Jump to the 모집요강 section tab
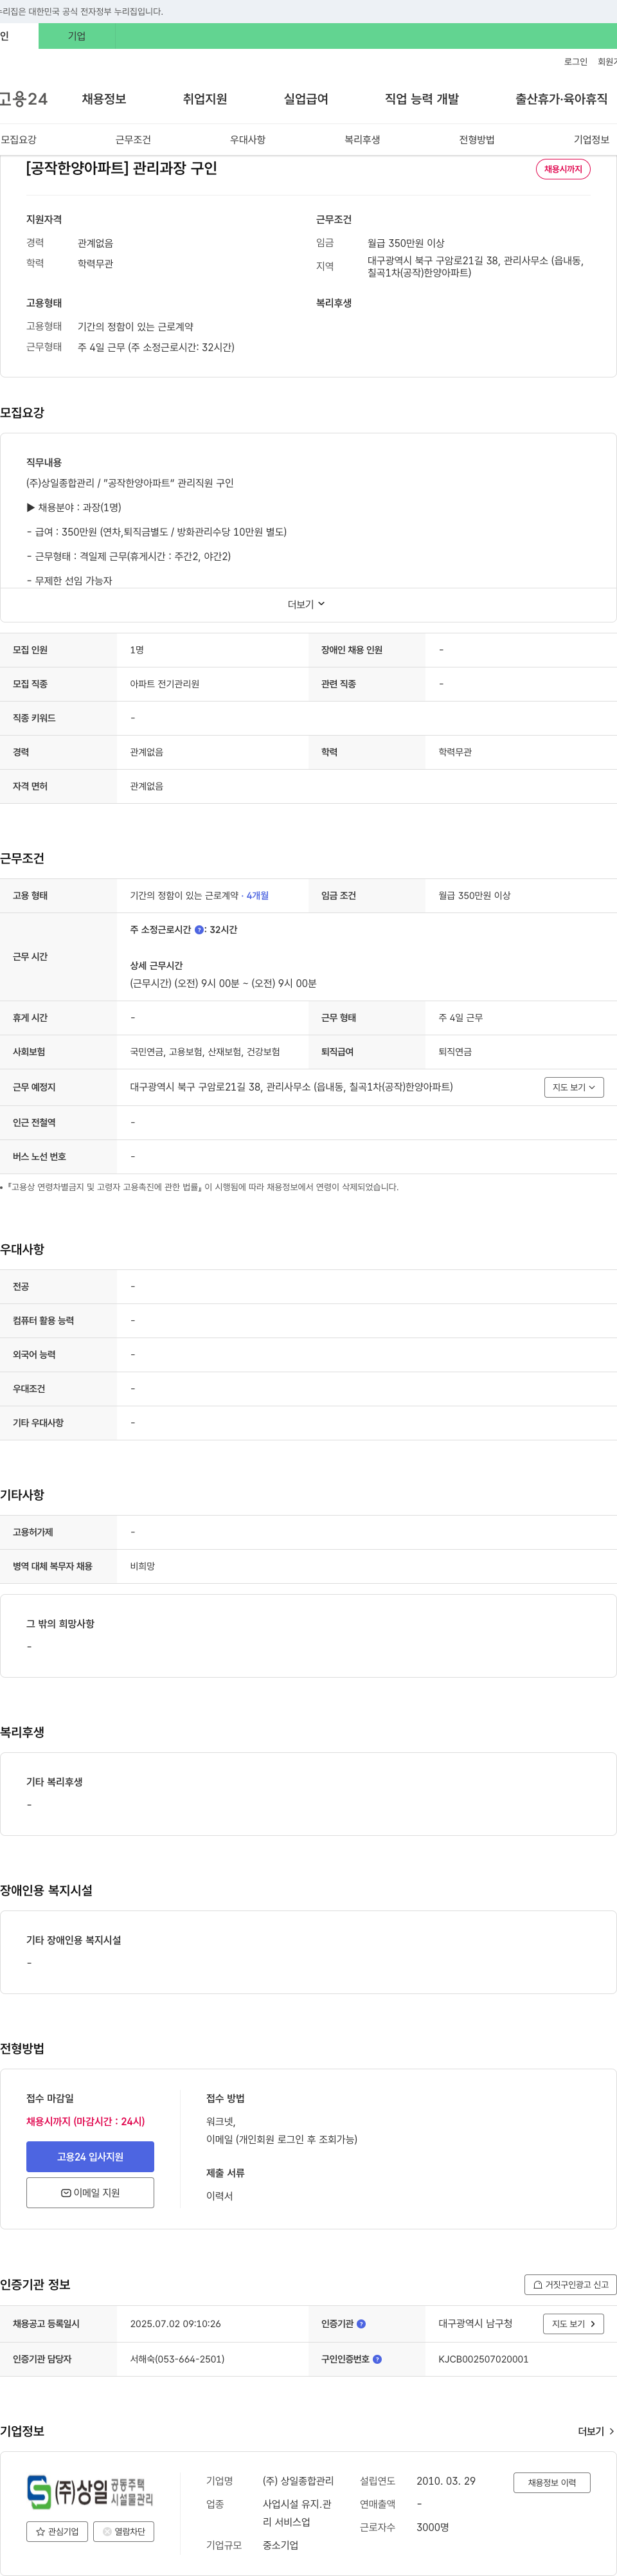This screenshot has height=2576, width=617. pyautogui.click(x=19, y=140)
